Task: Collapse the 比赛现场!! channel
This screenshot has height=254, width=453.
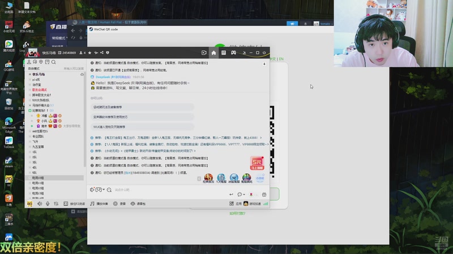Action: 30,111
